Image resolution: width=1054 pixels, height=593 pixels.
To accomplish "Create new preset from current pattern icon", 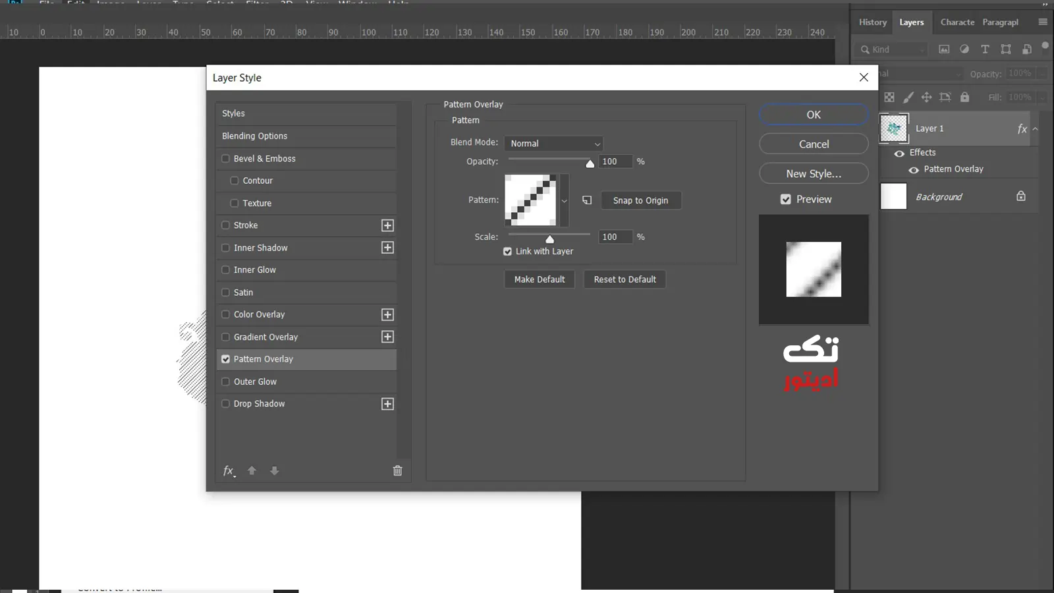I will 587,200.
